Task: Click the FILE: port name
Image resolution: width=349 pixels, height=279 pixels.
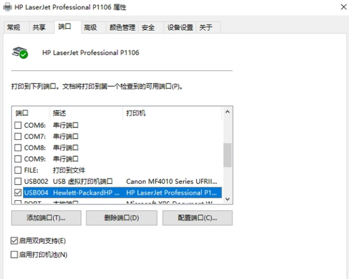Action: point(31,170)
